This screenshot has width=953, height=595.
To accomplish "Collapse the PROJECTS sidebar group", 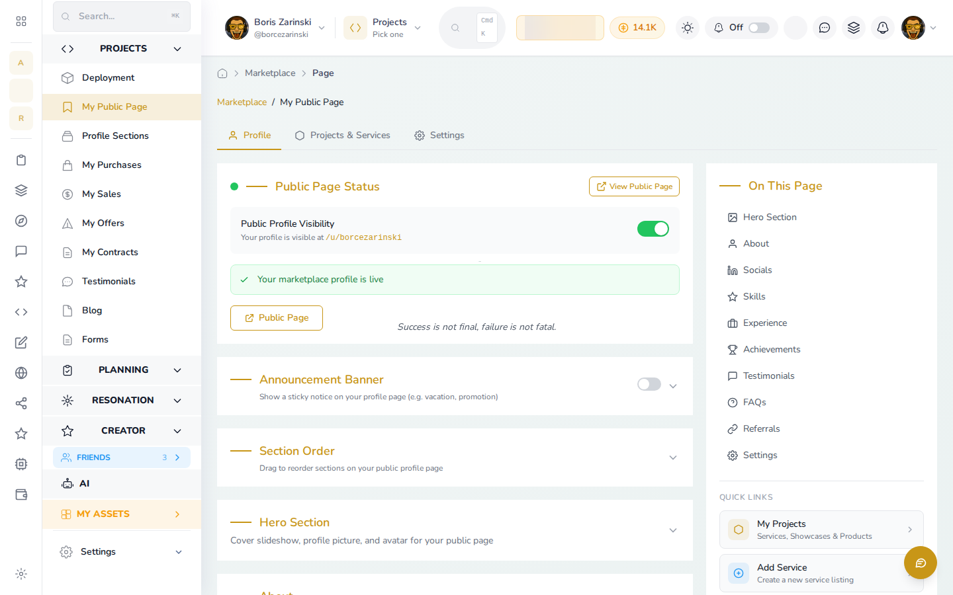I will coord(122,49).
